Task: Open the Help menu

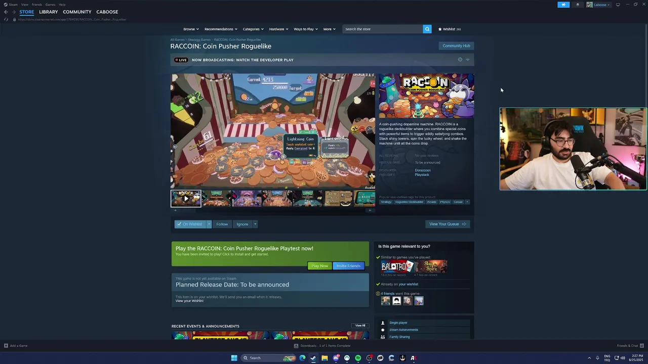Action: pyautogui.click(x=62, y=5)
